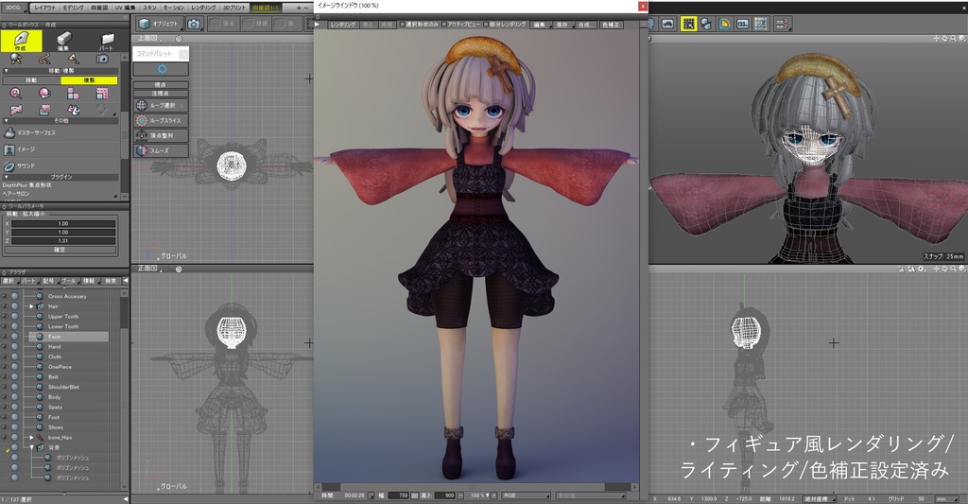The height and width of the screenshot is (504, 968).
Task: Toggle the yellow checkmark beside the 背景 row
Action: tap(7, 448)
